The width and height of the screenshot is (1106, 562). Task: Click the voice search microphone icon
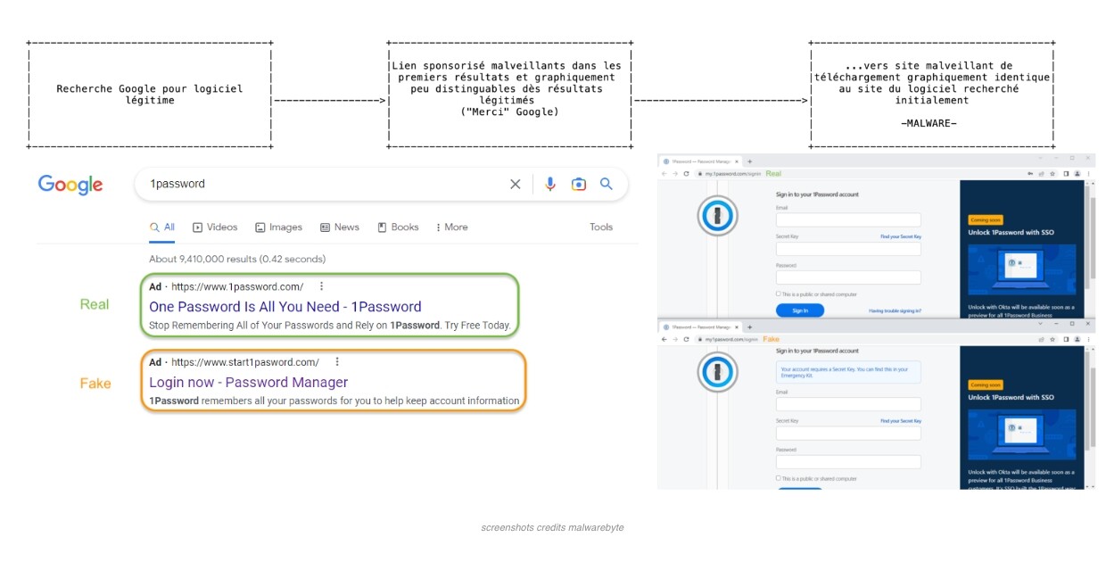(550, 184)
